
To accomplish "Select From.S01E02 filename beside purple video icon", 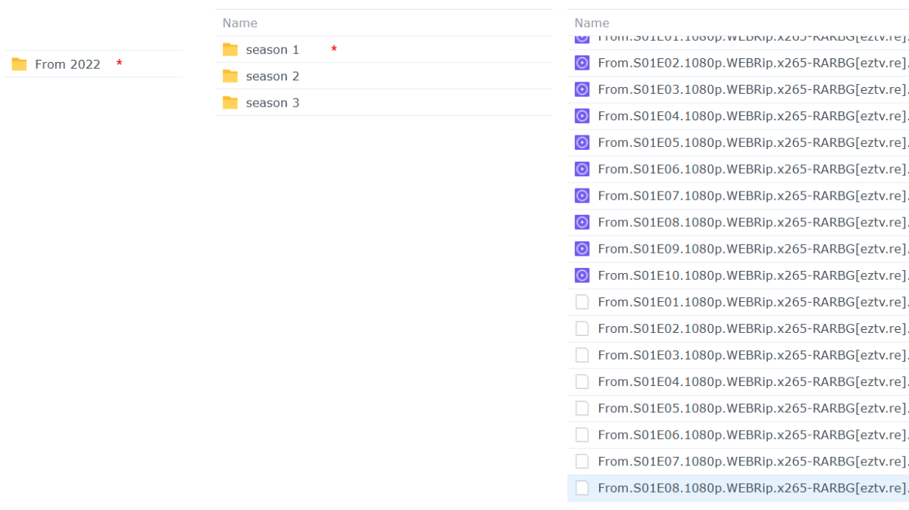I will point(753,63).
